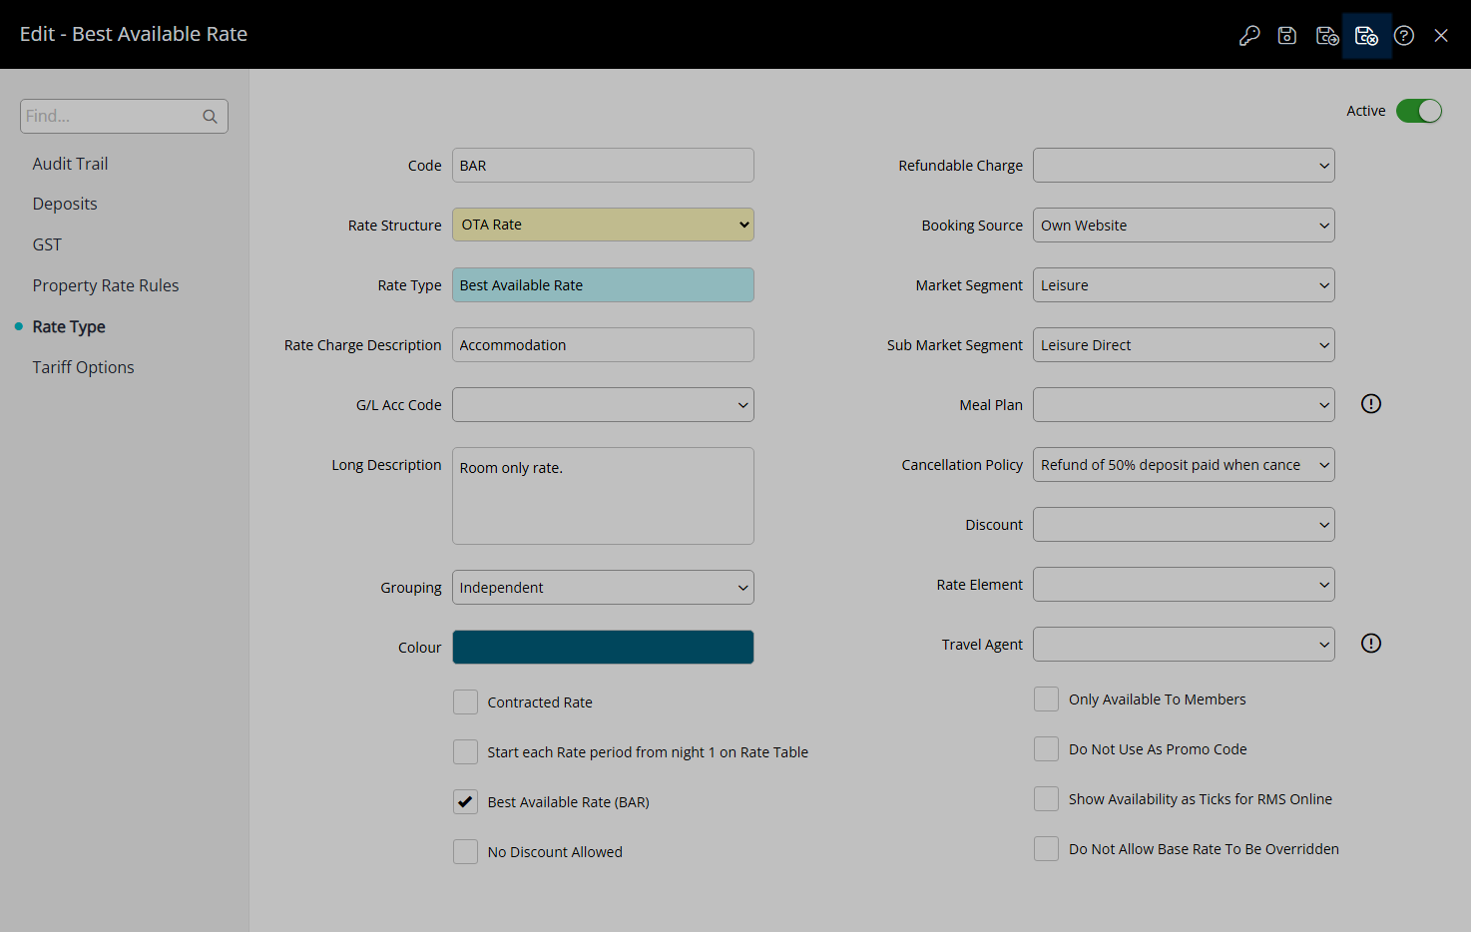This screenshot has height=932, width=1471.
Task: Select Rate Type in sidebar
Action: coord(69,326)
